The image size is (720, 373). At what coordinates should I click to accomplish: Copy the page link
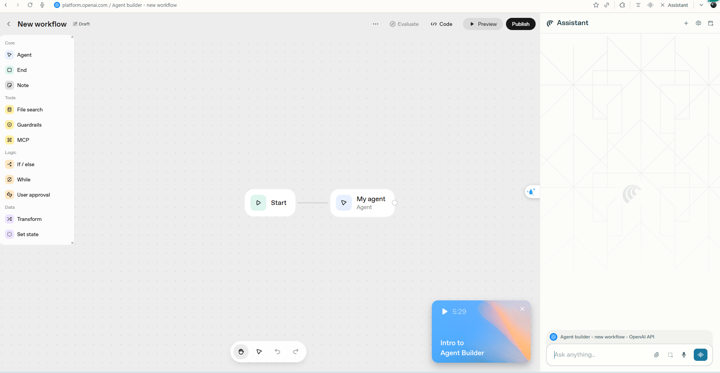click(x=607, y=5)
